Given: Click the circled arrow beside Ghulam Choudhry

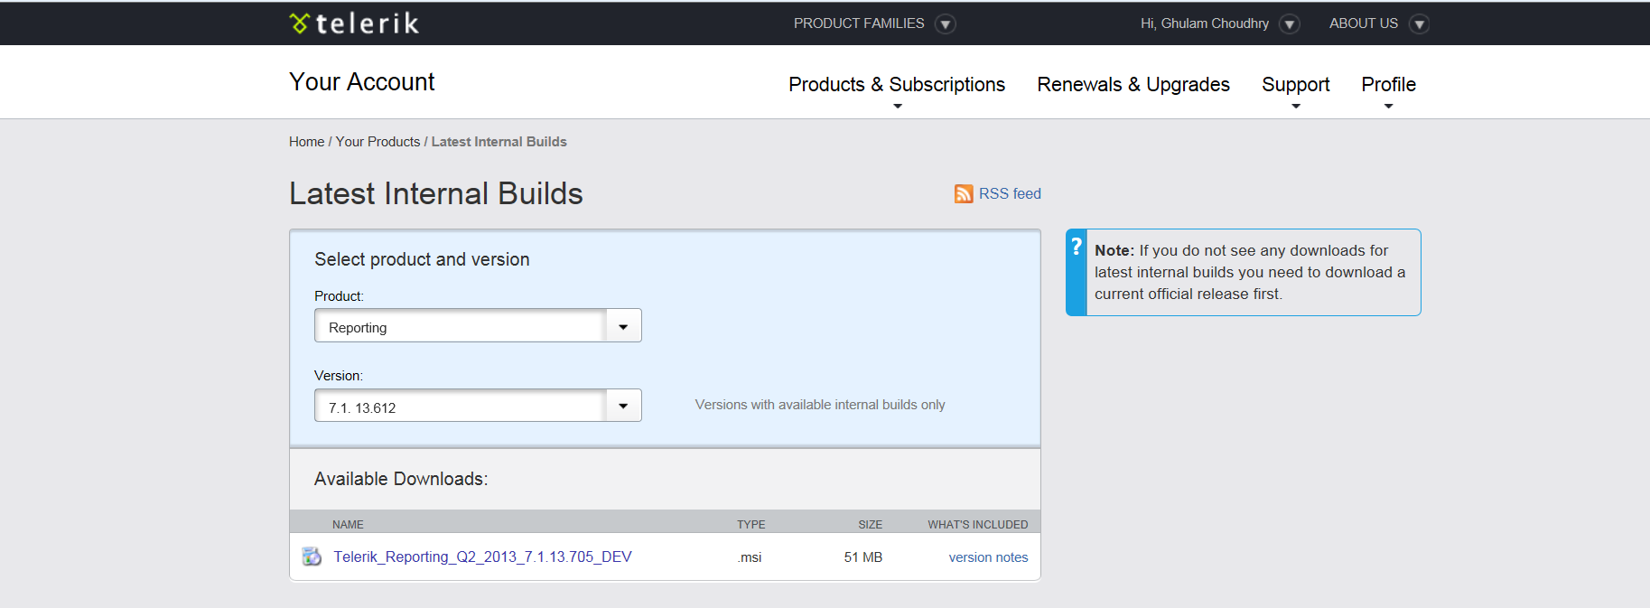Looking at the screenshot, I should [1290, 24].
